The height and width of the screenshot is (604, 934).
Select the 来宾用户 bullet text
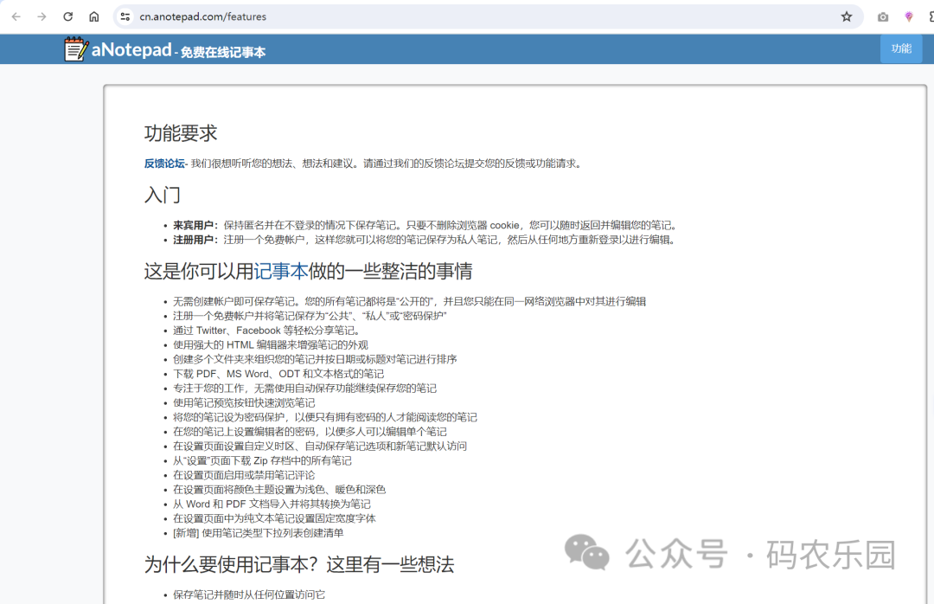[x=424, y=225]
